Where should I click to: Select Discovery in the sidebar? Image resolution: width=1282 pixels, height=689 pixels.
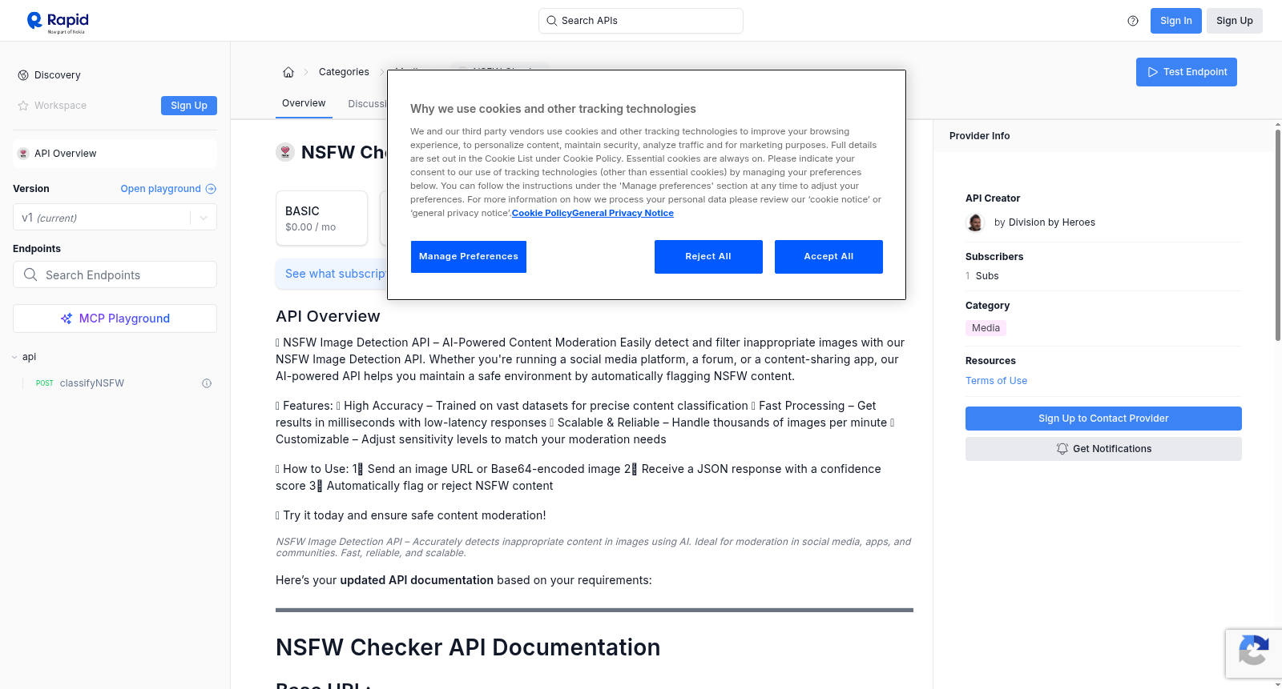point(57,75)
